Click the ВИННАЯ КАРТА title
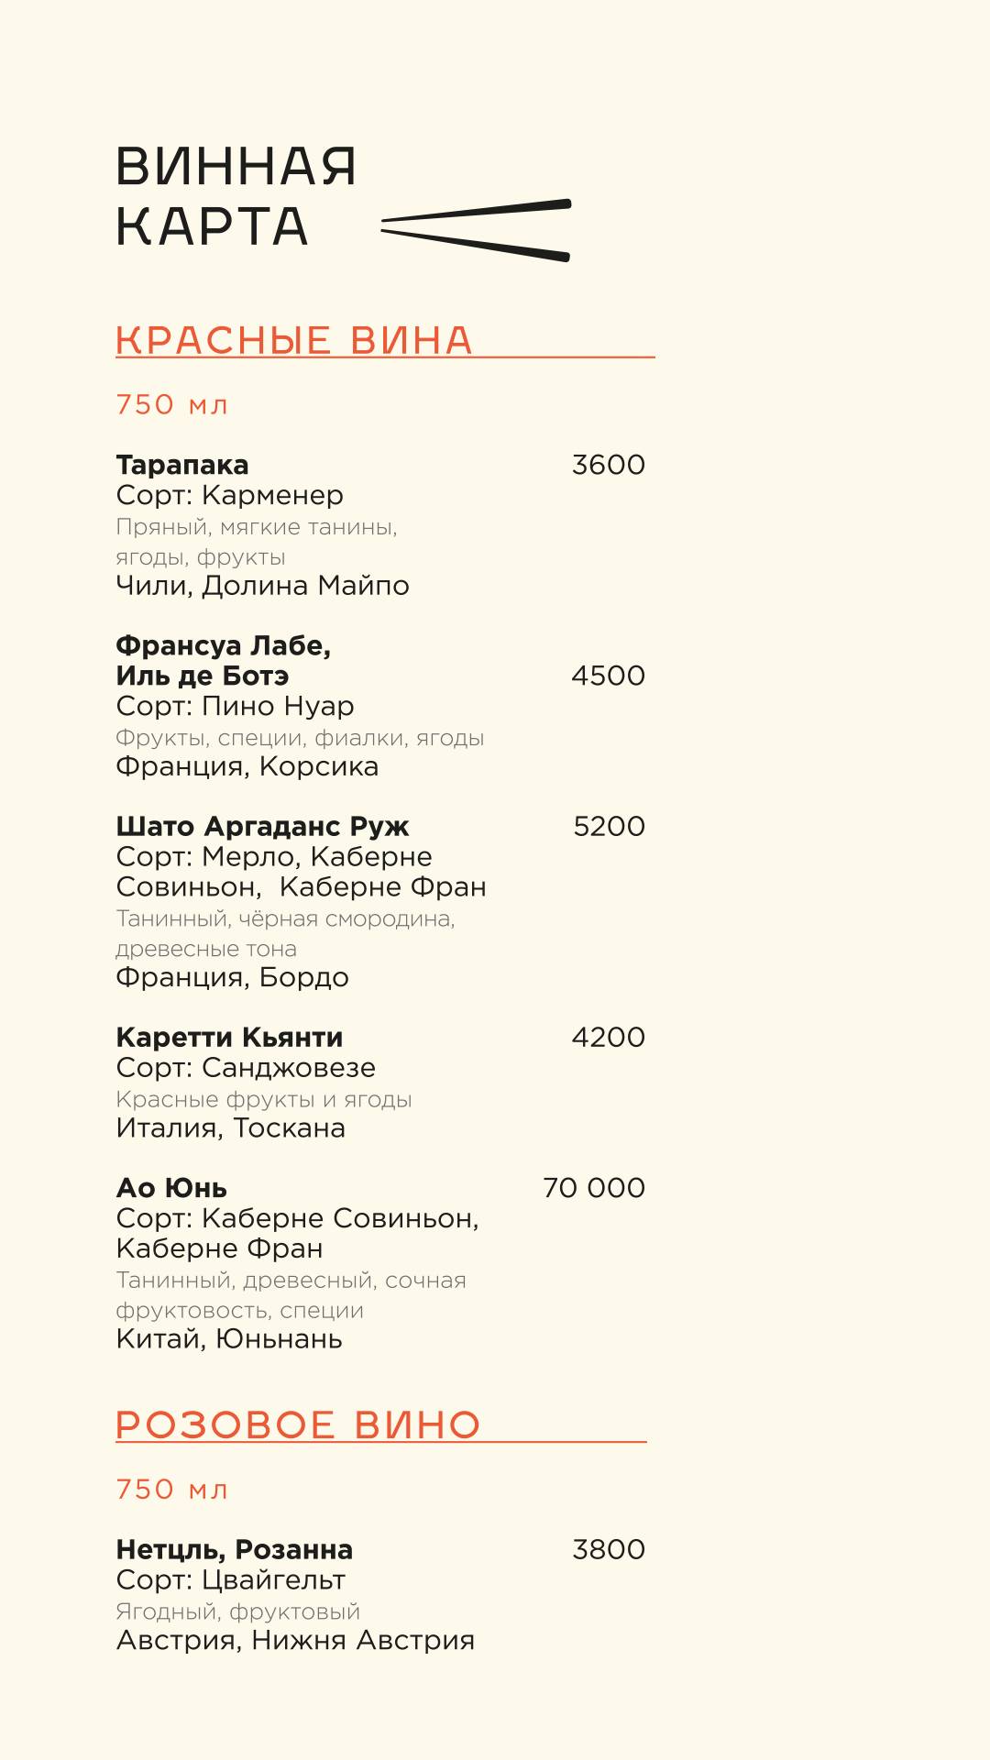Viewport: 990px width, 1760px height. (x=236, y=196)
